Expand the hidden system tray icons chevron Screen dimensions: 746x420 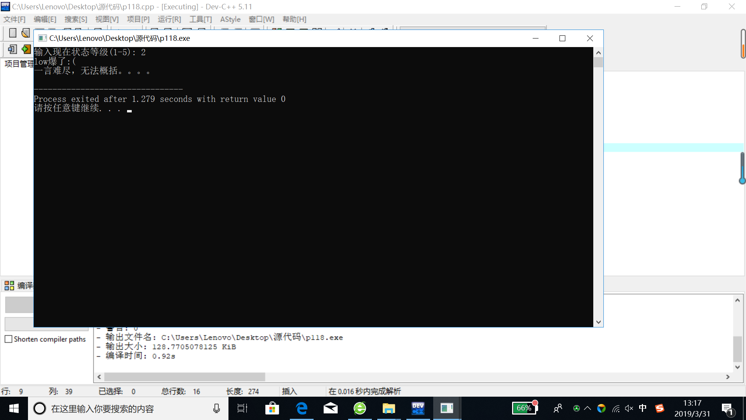coord(587,408)
